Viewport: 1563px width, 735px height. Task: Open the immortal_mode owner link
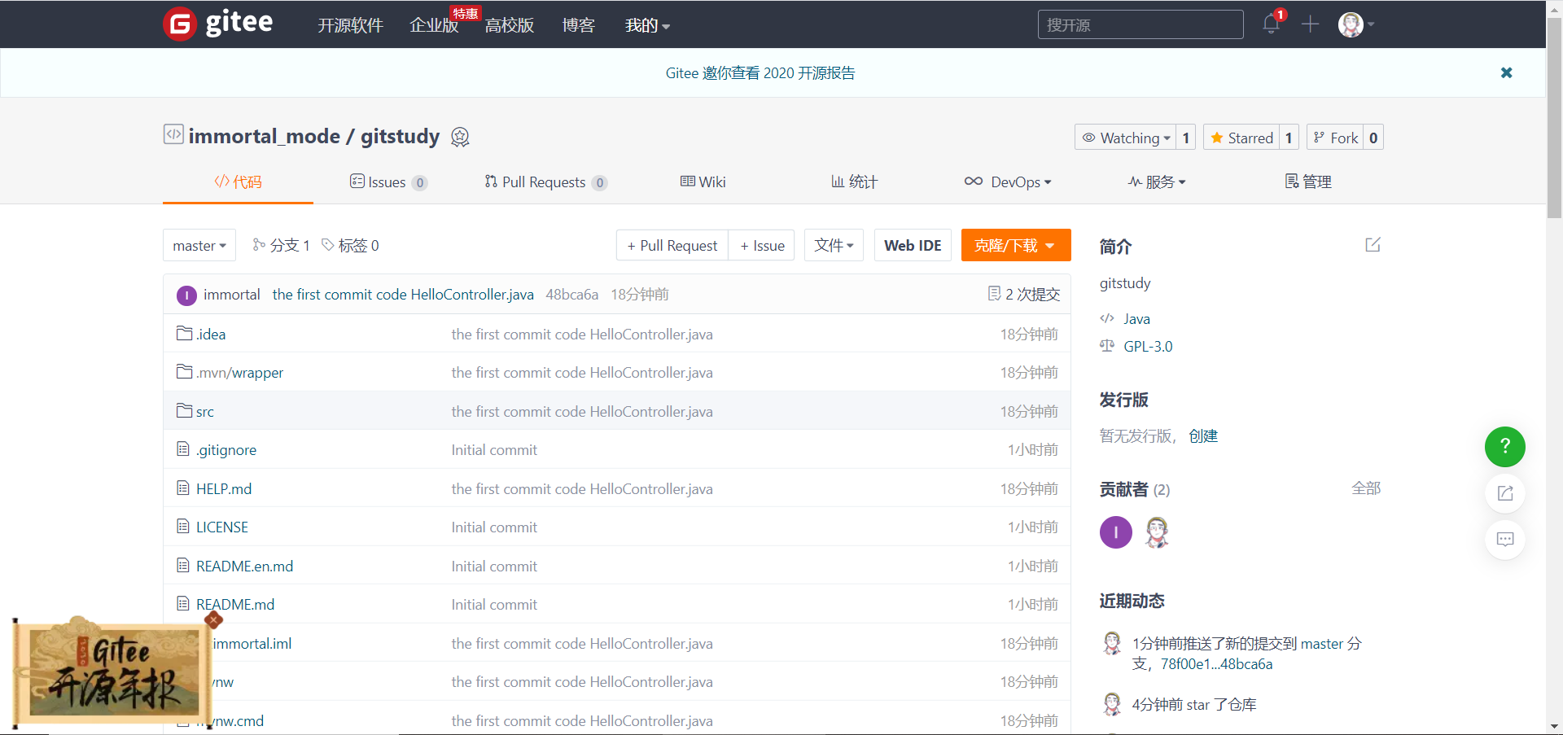pyautogui.click(x=265, y=136)
